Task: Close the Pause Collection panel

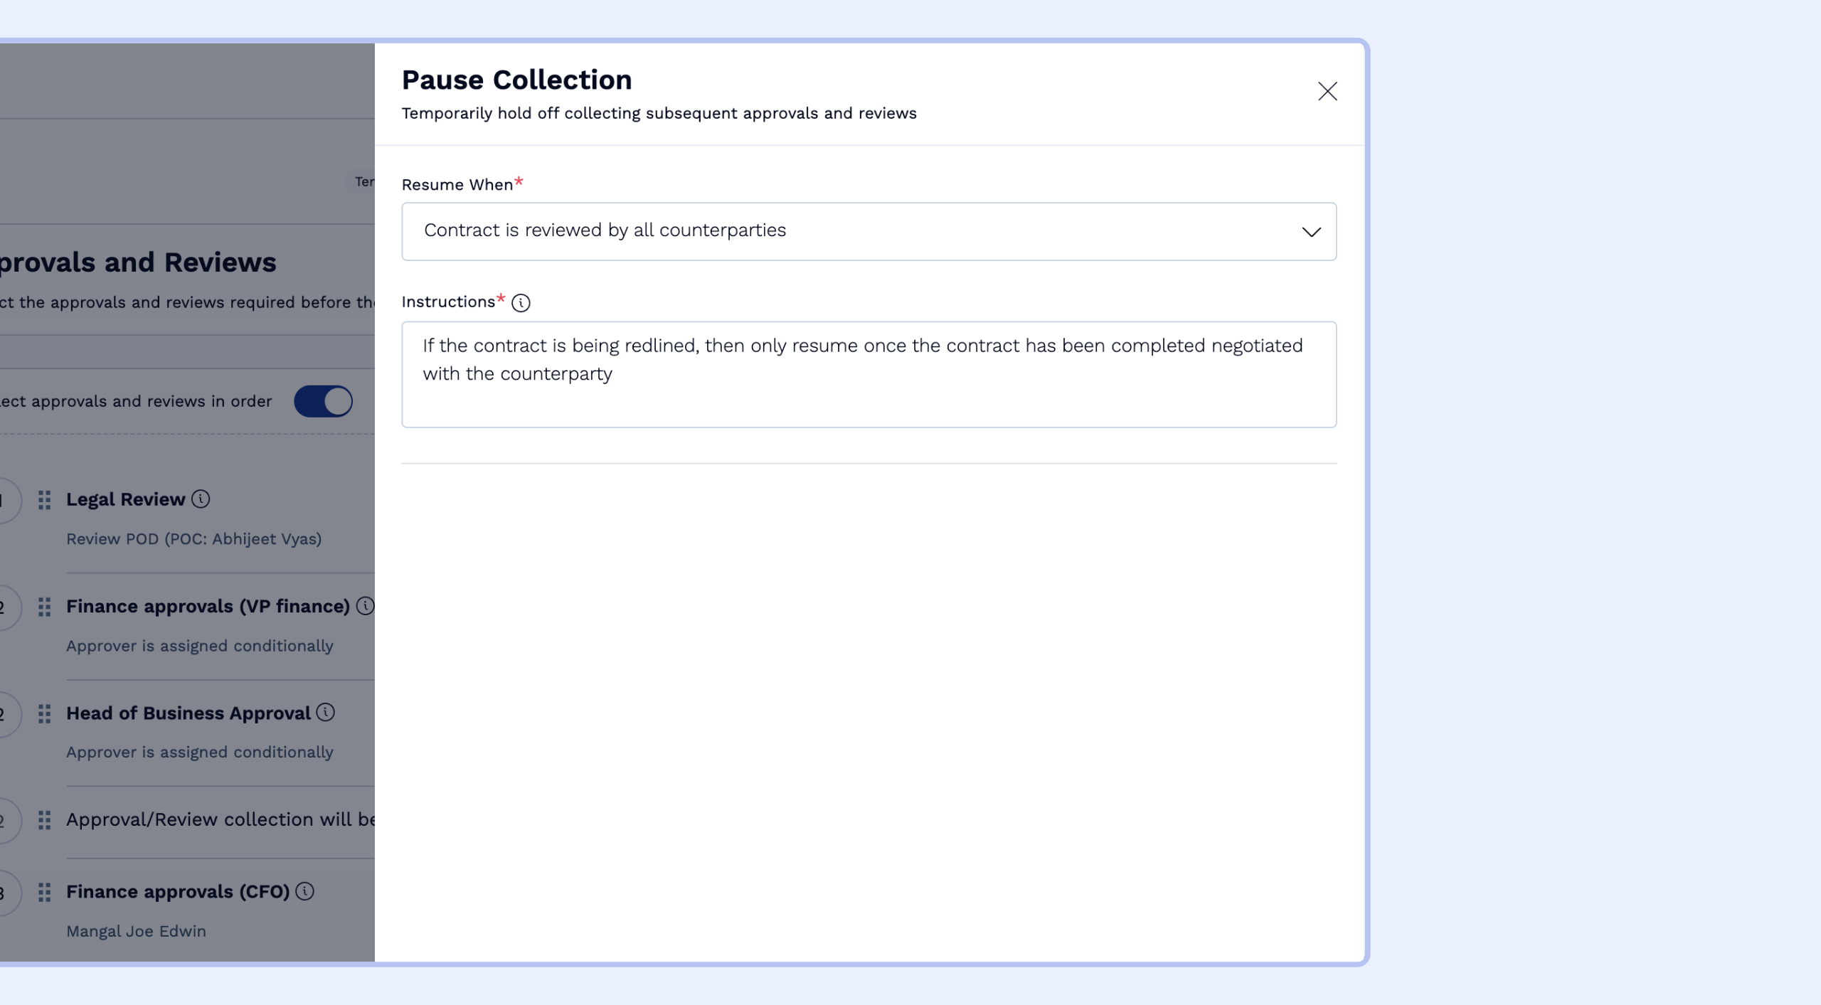Action: [x=1327, y=91]
